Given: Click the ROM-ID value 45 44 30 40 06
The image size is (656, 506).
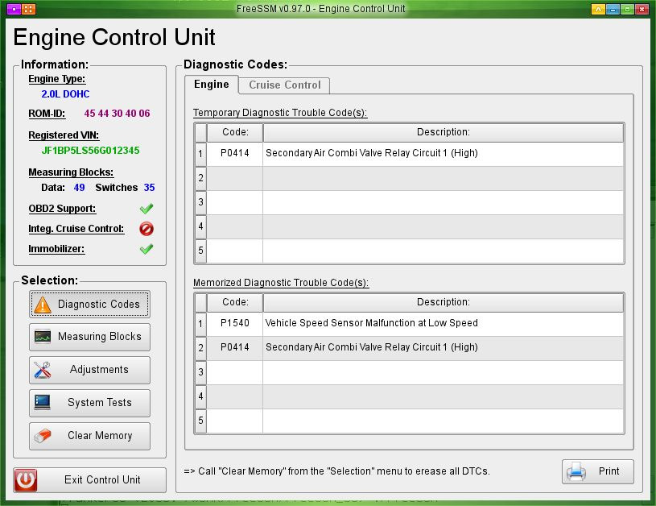Looking at the screenshot, I should [x=117, y=114].
